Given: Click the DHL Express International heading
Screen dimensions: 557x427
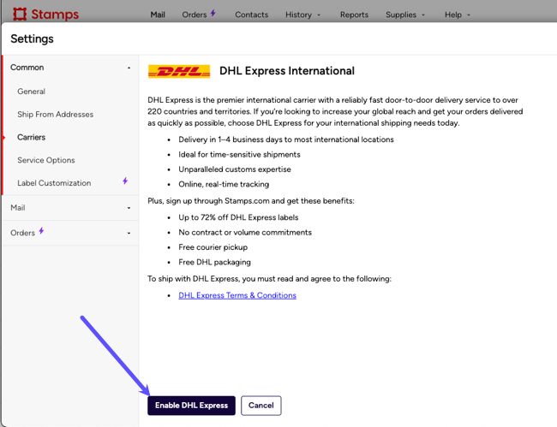Looking at the screenshot, I should pos(287,71).
